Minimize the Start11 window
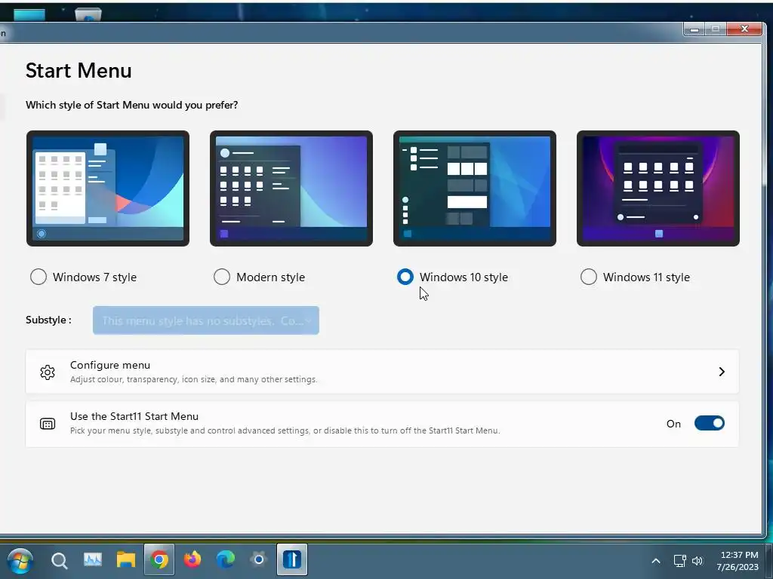Viewport: 773px width, 579px height. click(x=694, y=29)
